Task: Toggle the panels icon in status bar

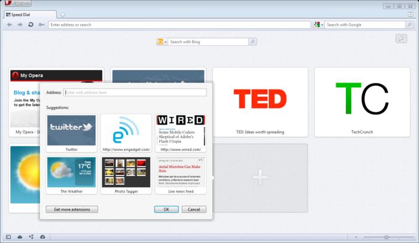Action: (x=8, y=237)
